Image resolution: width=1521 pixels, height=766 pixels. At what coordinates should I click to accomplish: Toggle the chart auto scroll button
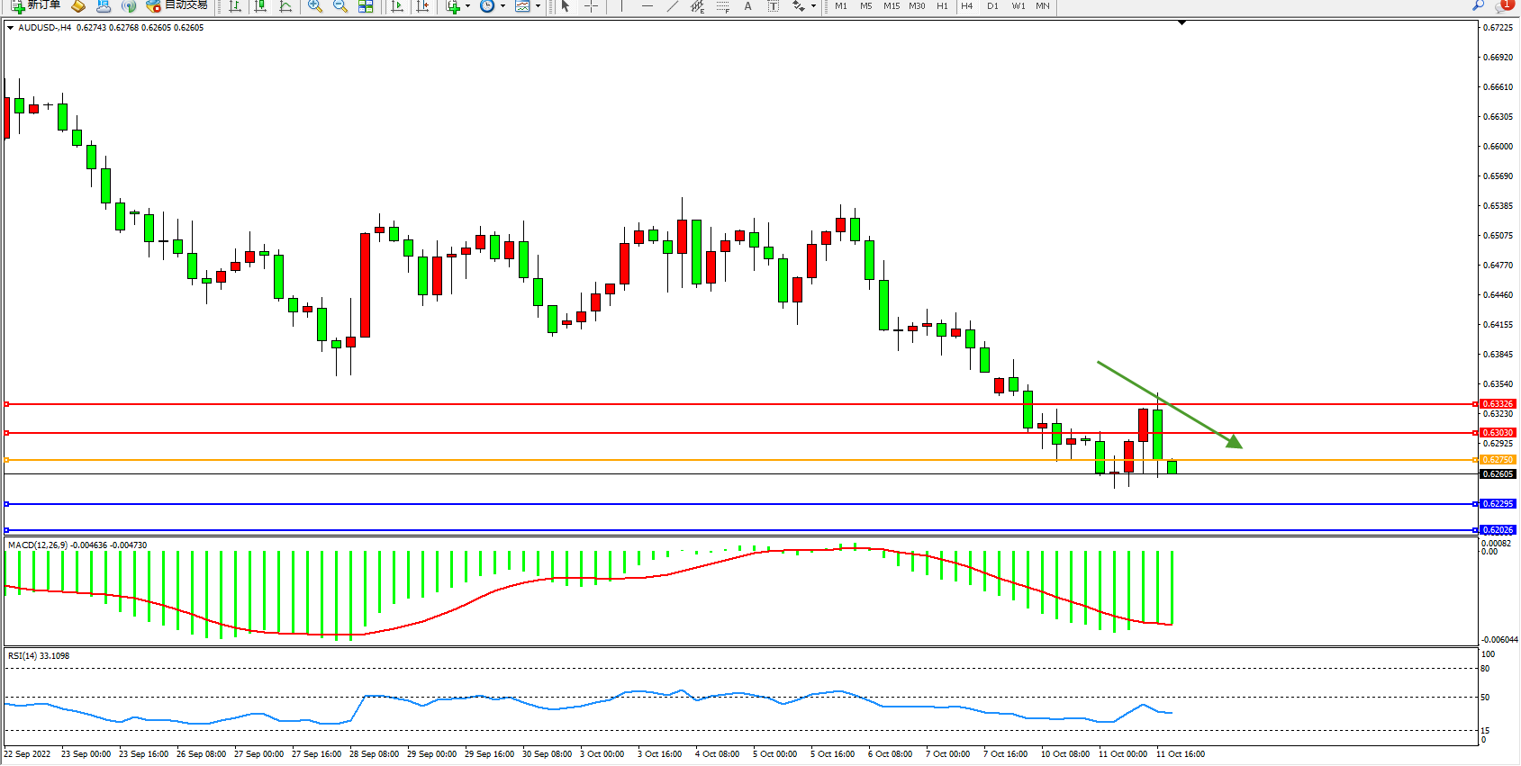(x=396, y=6)
